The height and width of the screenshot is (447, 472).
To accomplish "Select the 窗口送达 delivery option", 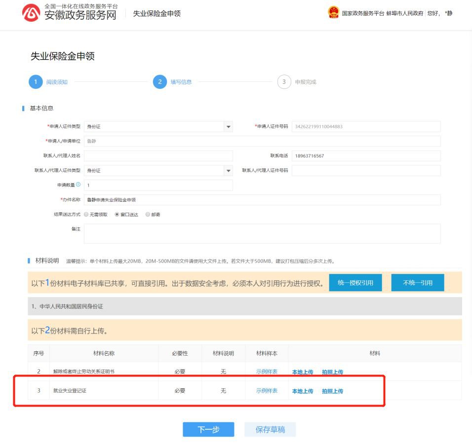I will (x=117, y=215).
